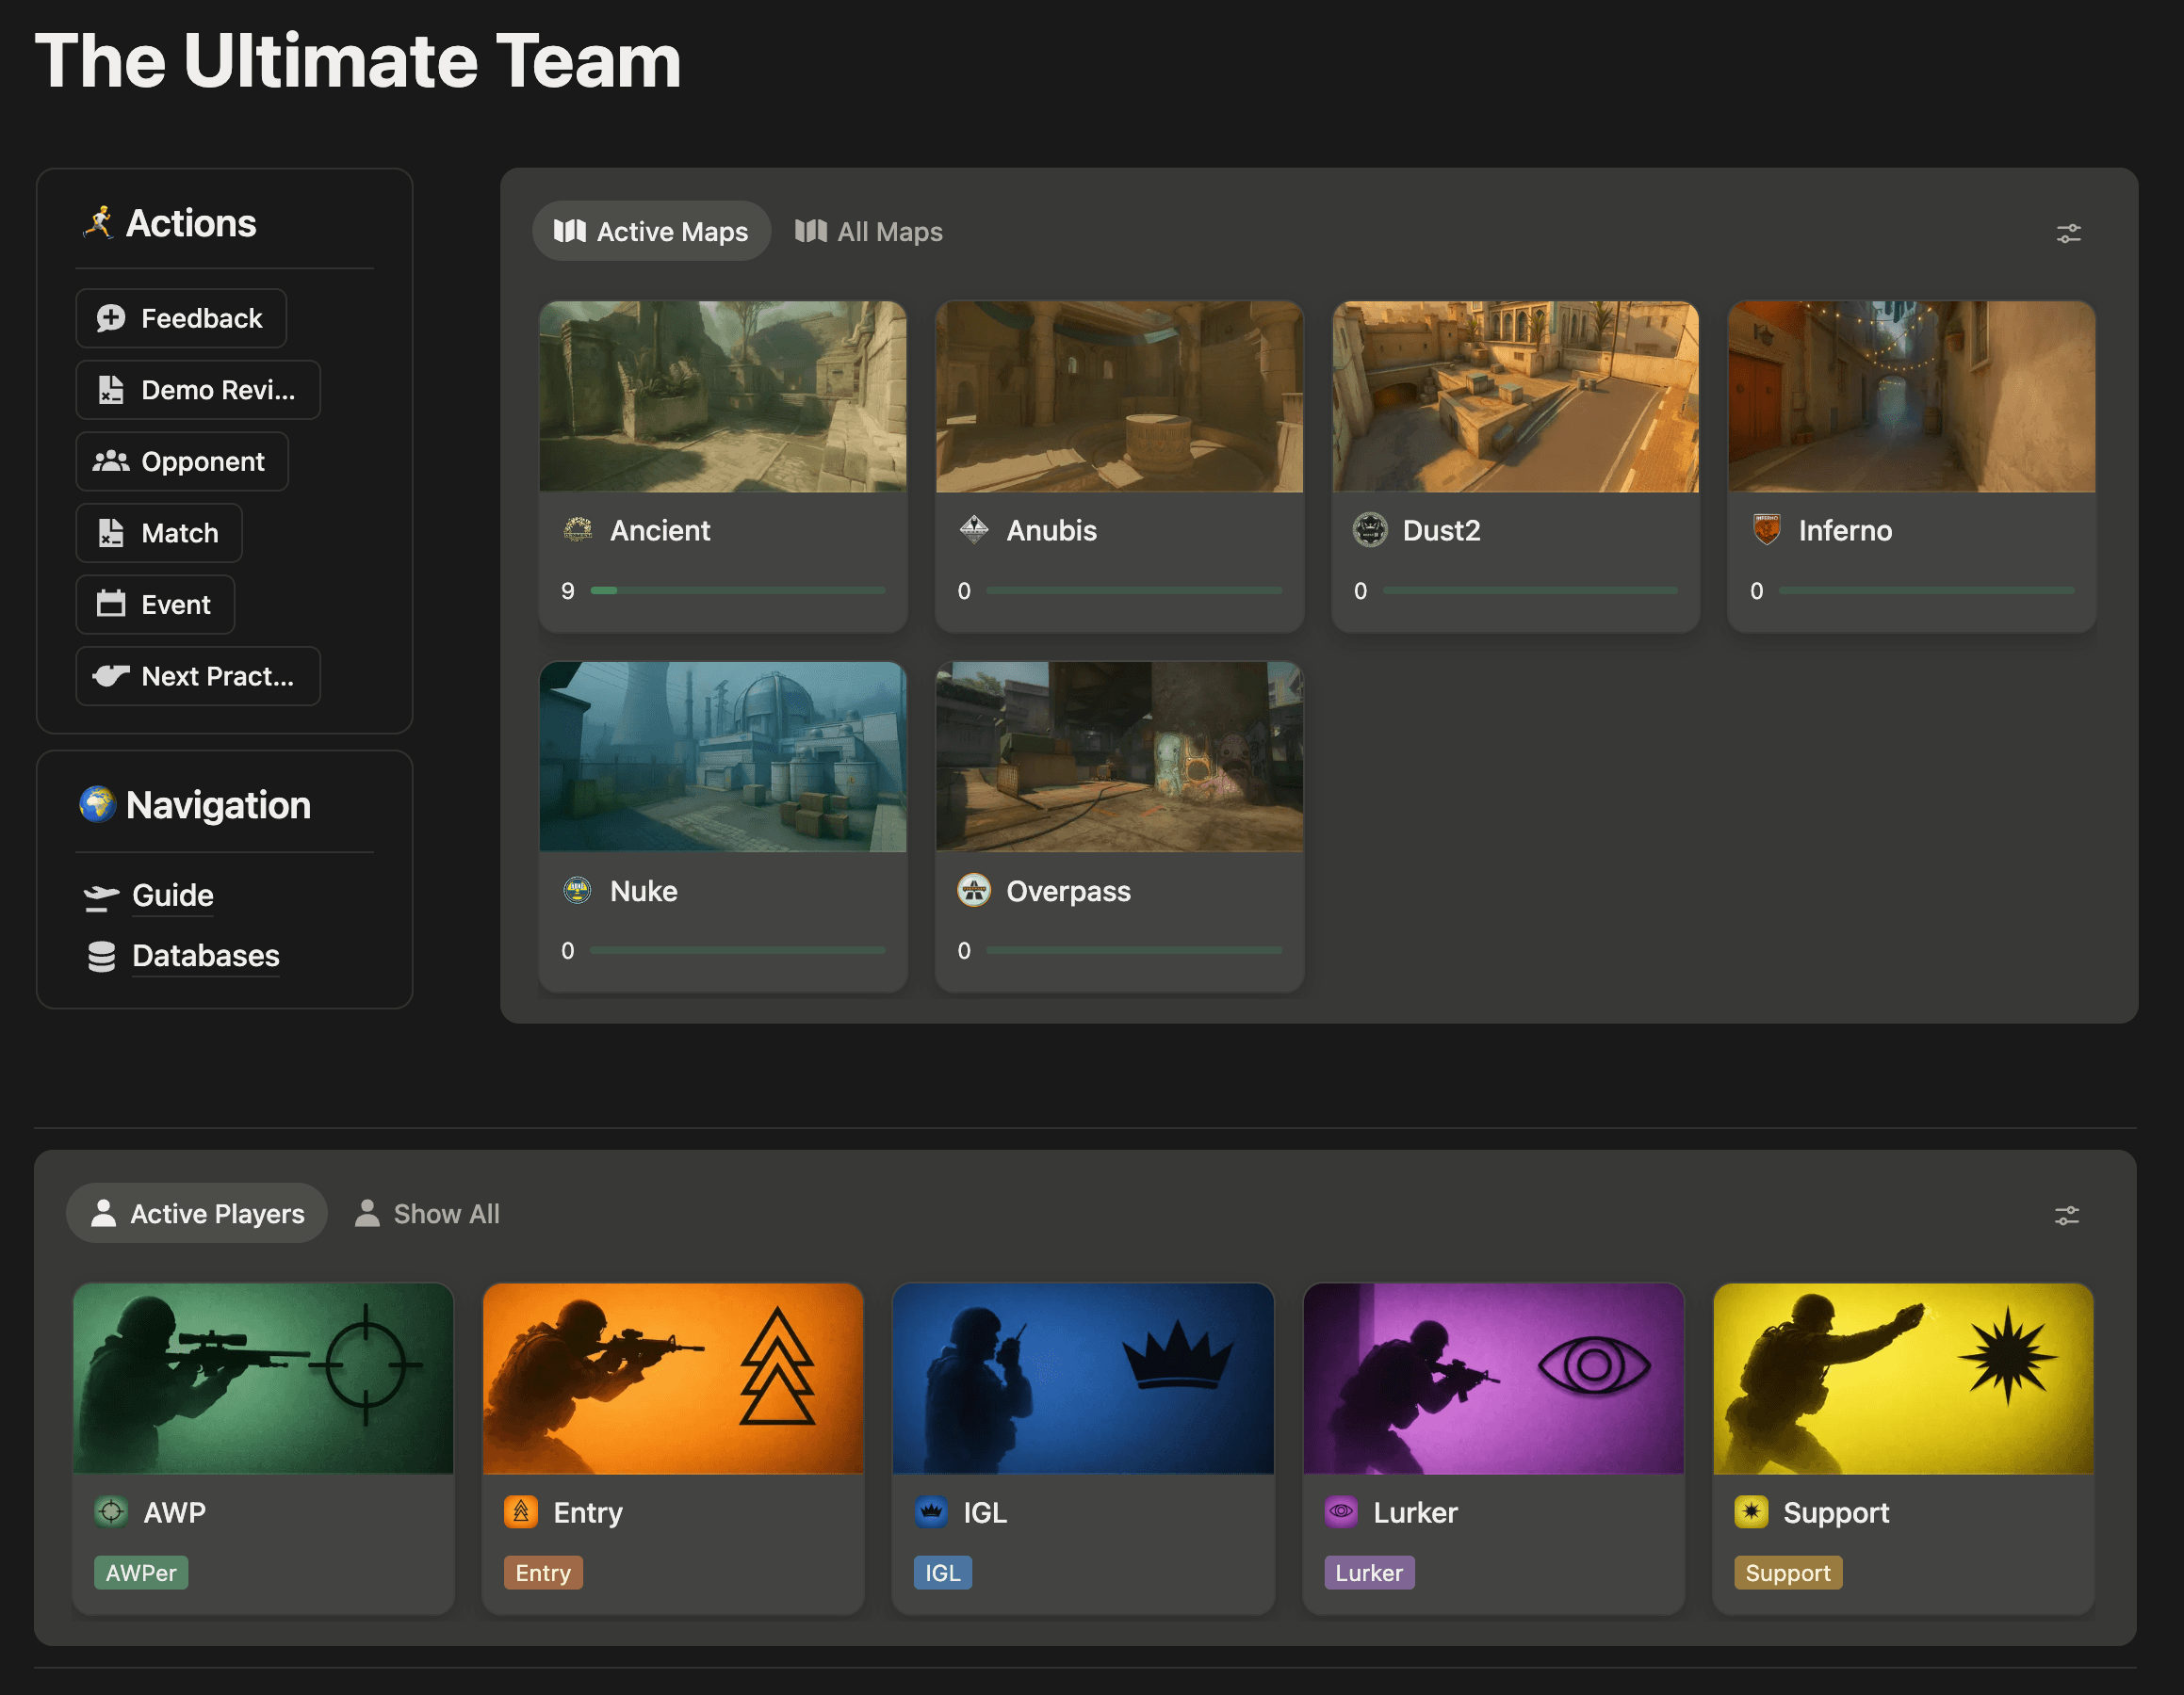Open the Databases navigation link

point(205,956)
